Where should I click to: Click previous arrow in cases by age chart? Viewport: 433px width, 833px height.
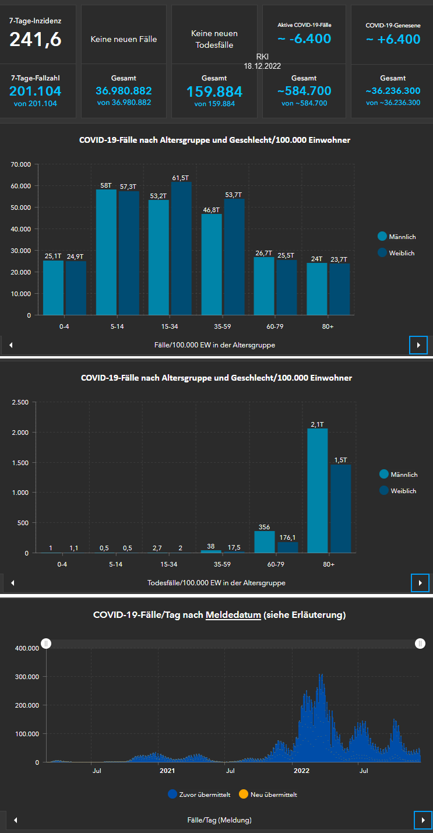pos(10,345)
